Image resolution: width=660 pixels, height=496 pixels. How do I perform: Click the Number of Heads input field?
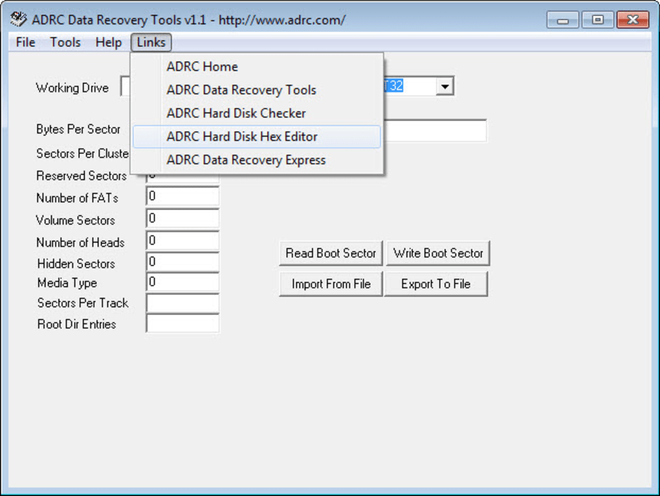[x=182, y=241]
